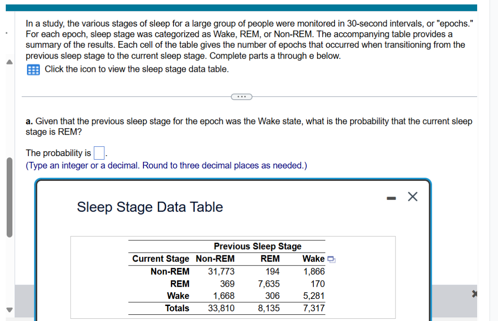Select the 1,668 cell in Wake row
Viewport: 498px width, 321px height.
point(224,296)
